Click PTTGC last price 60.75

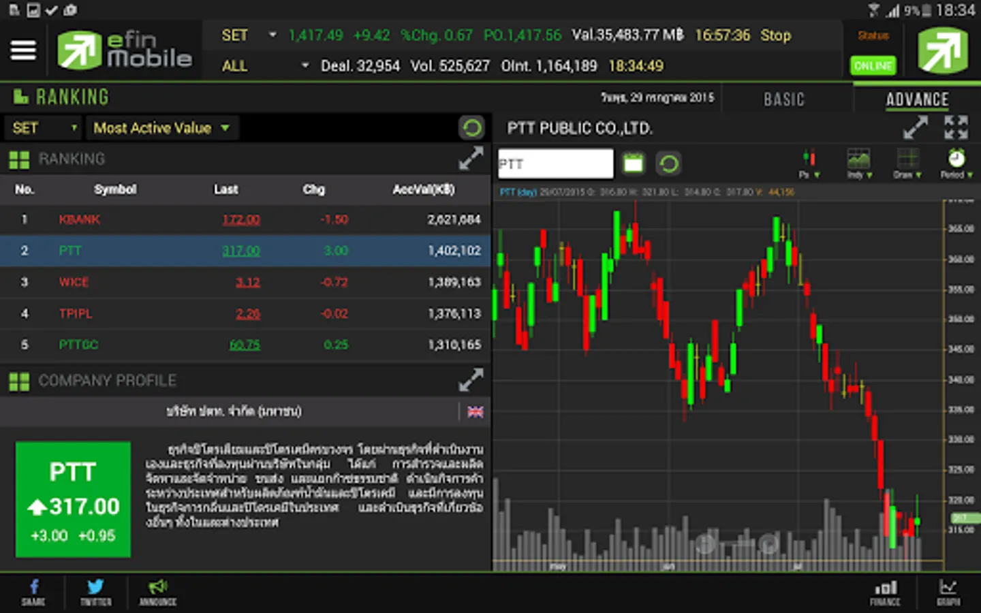click(245, 345)
